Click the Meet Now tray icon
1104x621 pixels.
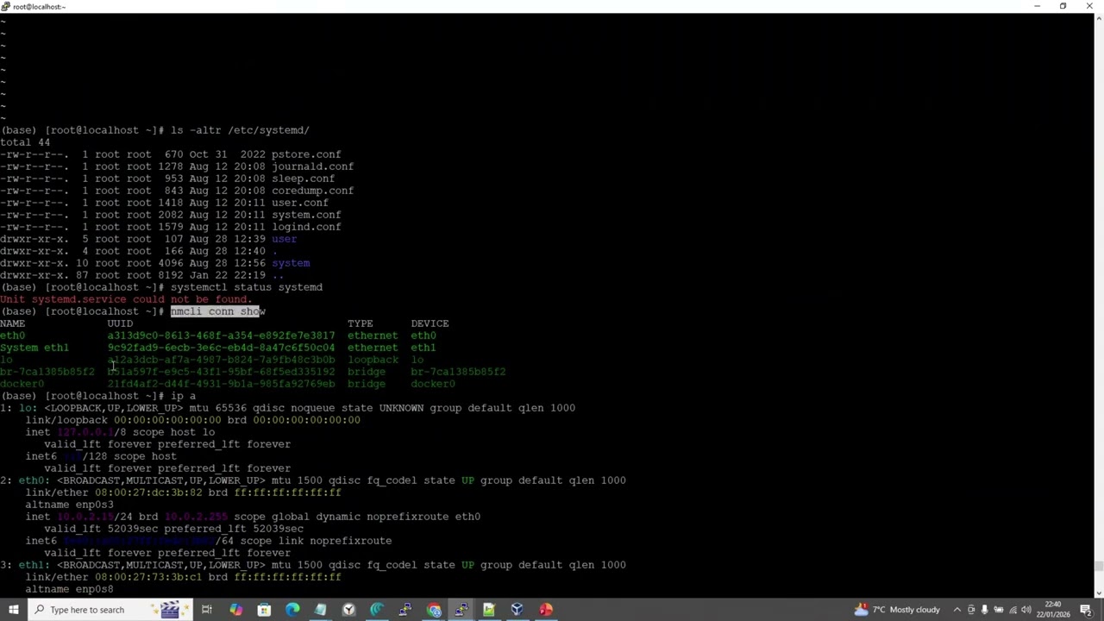pyautogui.click(x=971, y=610)
